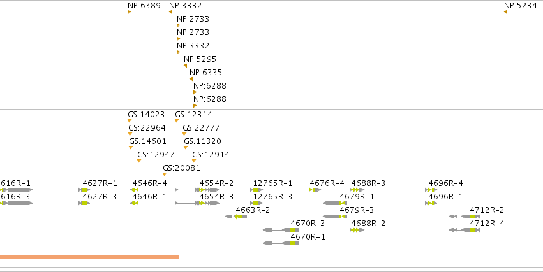Choose the 4663R-2 transcript glyph
This screenshot has width=543, height=272.
tap(236, 217)
